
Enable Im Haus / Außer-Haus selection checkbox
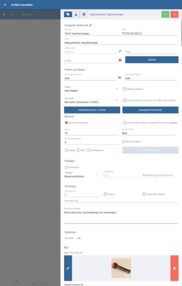point(125,100)
